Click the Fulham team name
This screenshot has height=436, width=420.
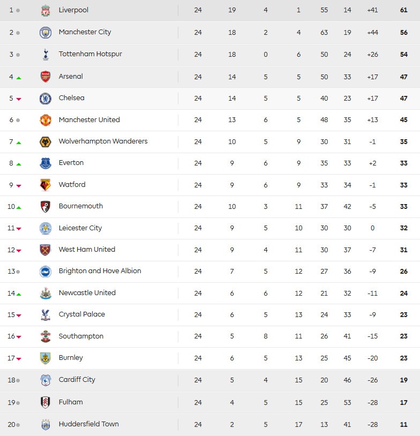tap(70, 402)
